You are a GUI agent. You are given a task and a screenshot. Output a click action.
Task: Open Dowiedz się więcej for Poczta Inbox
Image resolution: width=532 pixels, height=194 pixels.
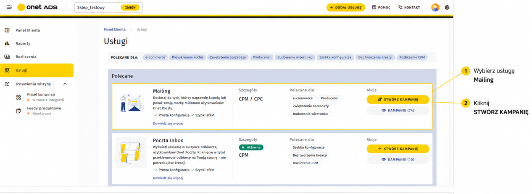pos(168,178)
